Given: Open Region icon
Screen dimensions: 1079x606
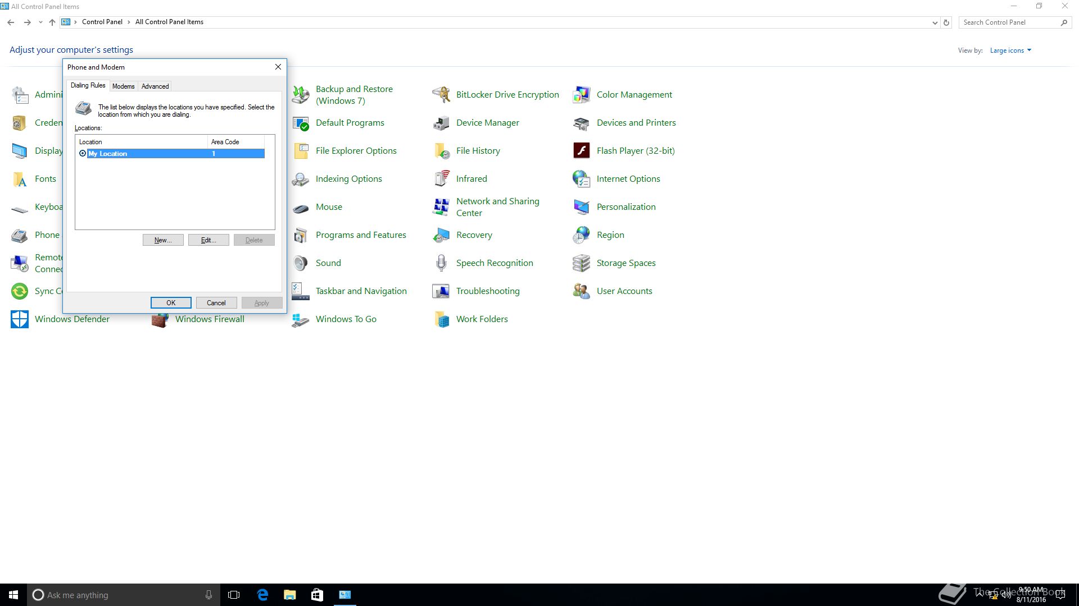Looking at the screenshot, I should (x=582, y=235).
